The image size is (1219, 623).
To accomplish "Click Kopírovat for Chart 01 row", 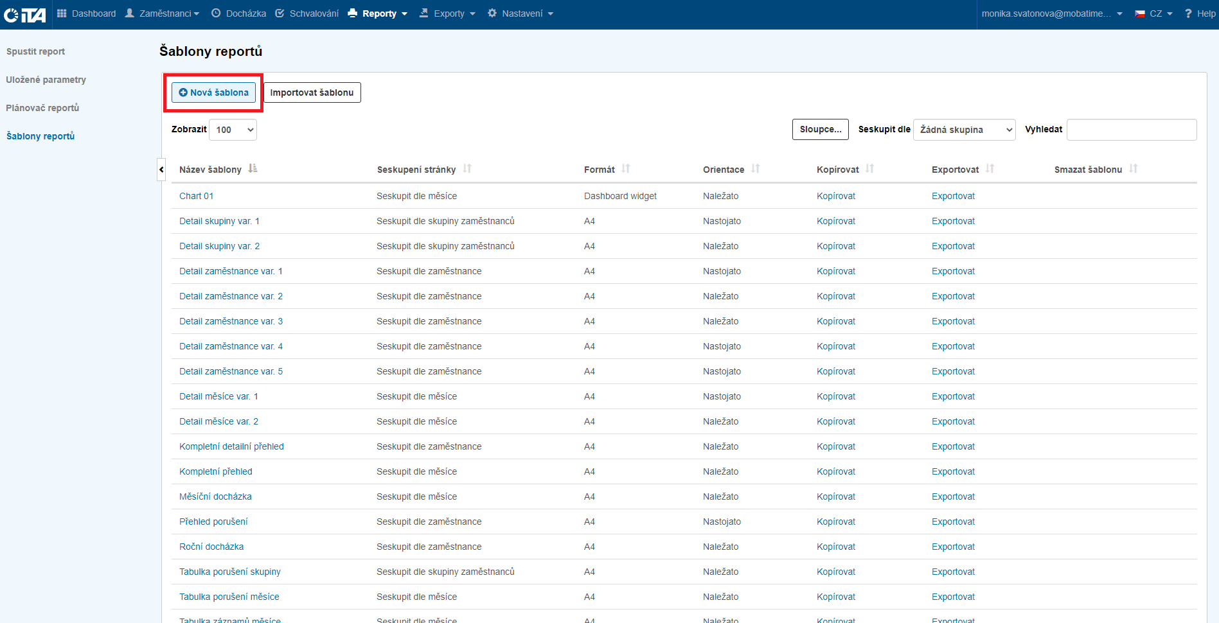I will click(x=835, y=196).
